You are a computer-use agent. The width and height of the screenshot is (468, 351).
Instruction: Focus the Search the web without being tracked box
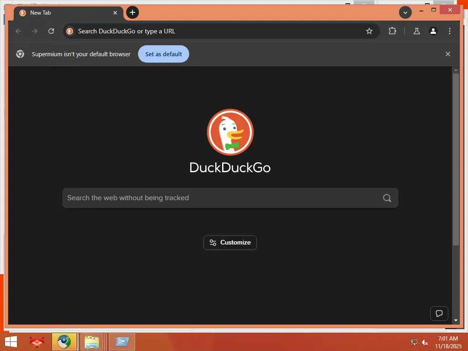click(230, 198)
